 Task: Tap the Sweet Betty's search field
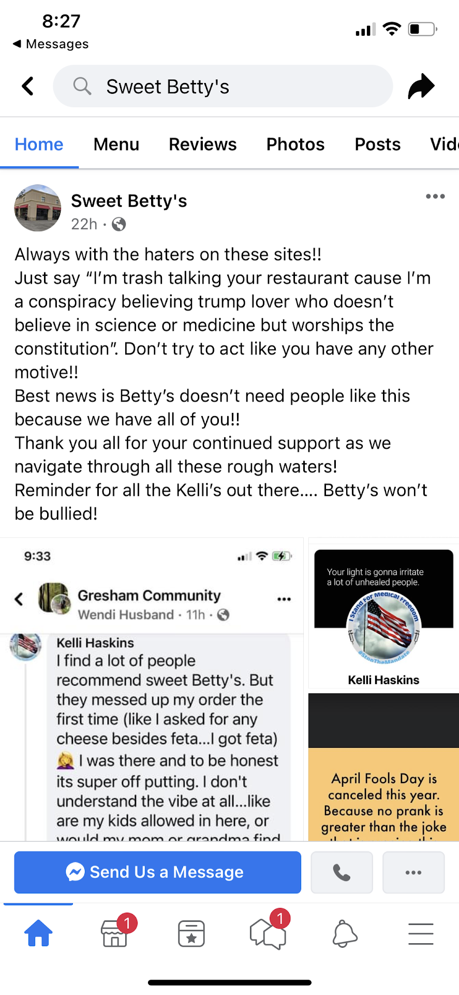[223, 86]
